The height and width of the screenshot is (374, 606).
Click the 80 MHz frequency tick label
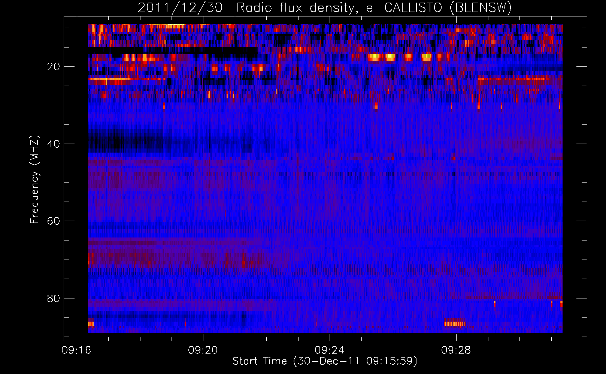(54, 298)
